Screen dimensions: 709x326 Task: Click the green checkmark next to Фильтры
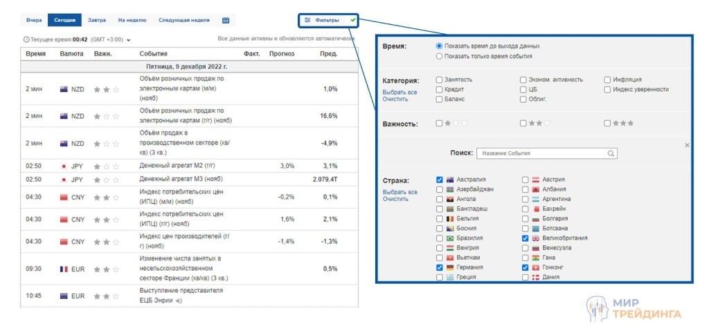point(353,21)
